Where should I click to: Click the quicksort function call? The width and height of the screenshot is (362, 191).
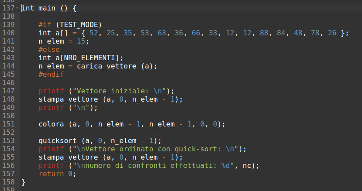pos(58,141)
